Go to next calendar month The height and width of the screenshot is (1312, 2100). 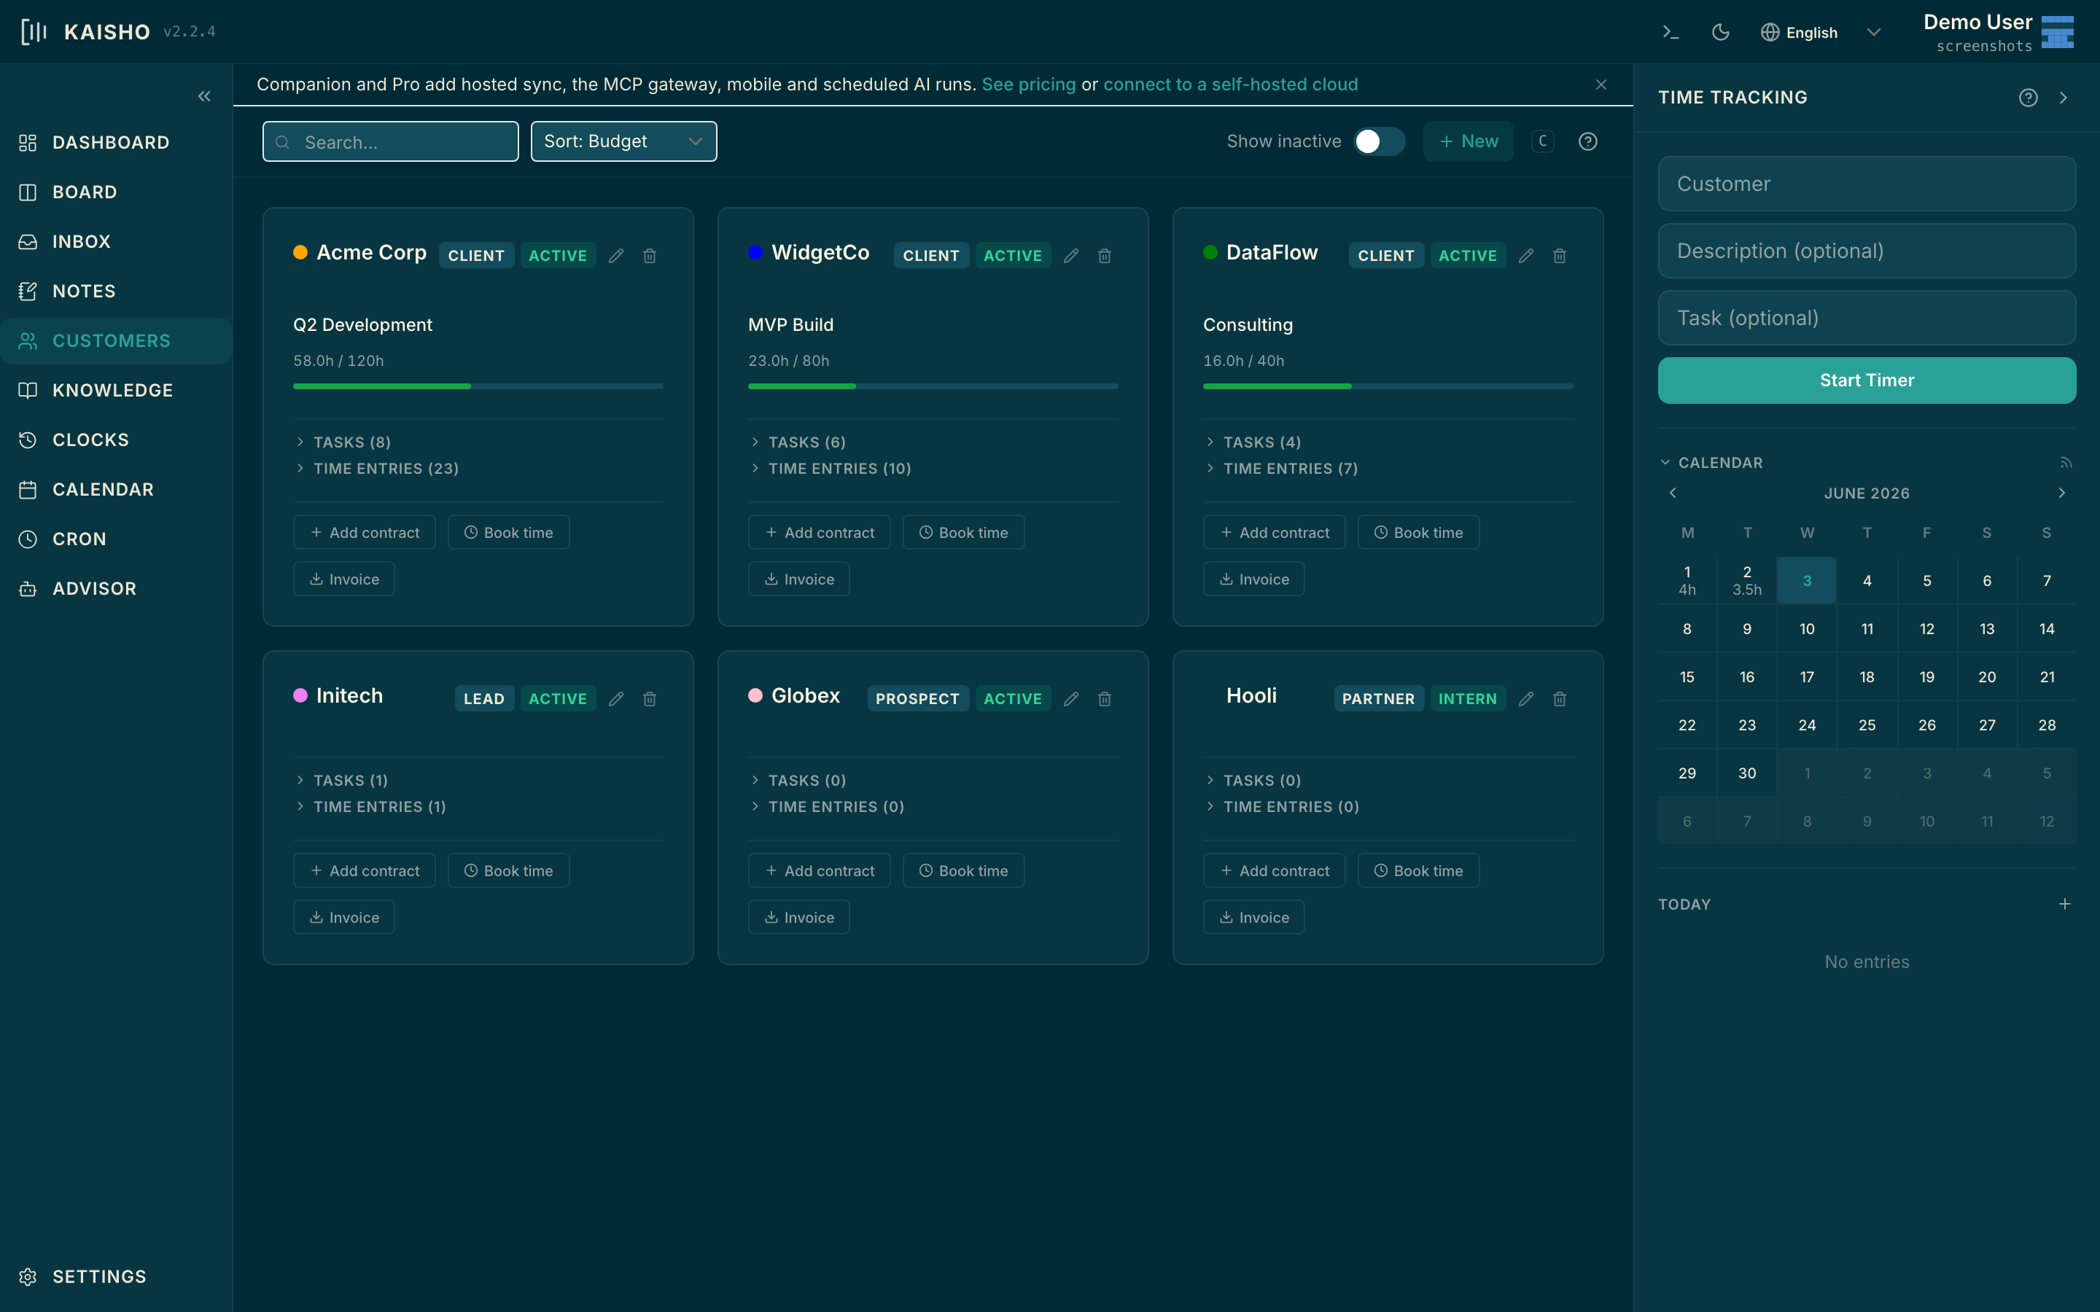2062,493
